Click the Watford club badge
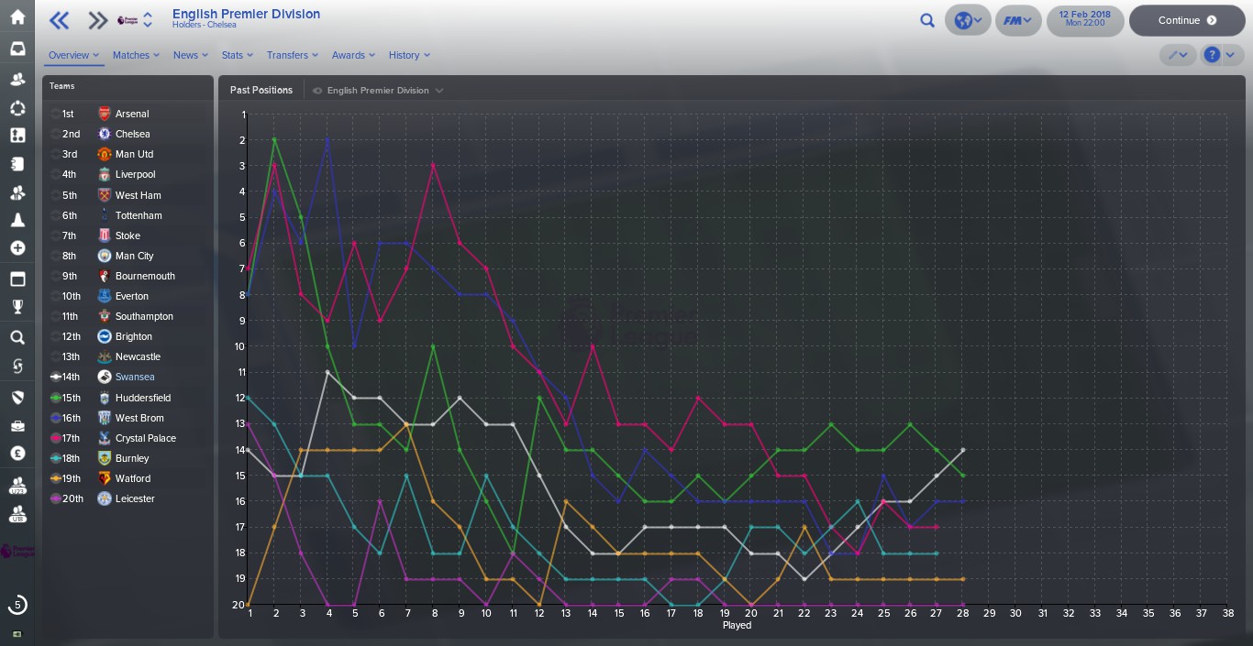 click(x=104, y=478)
